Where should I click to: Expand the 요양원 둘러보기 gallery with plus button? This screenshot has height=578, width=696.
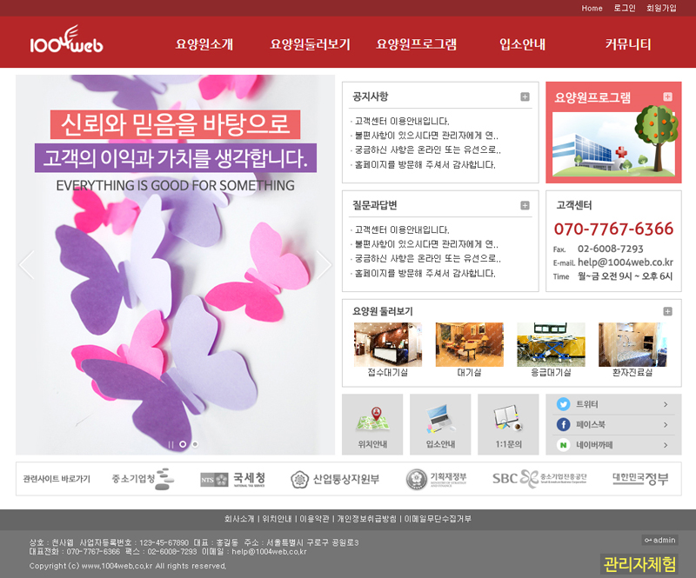click(667, 311)
